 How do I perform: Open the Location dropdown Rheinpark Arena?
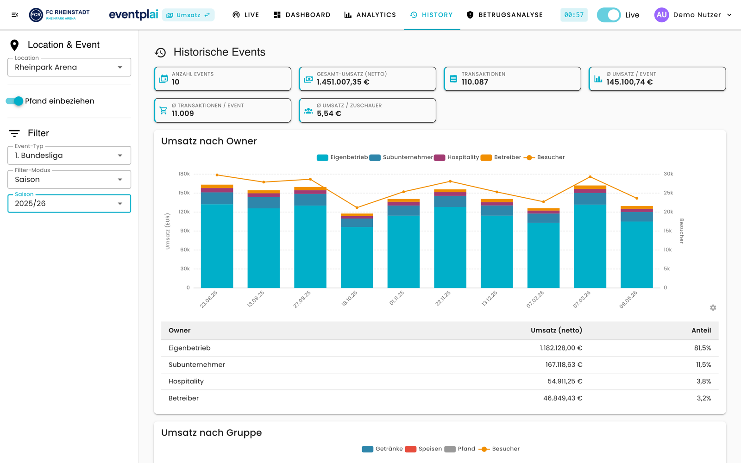point(69,67)
